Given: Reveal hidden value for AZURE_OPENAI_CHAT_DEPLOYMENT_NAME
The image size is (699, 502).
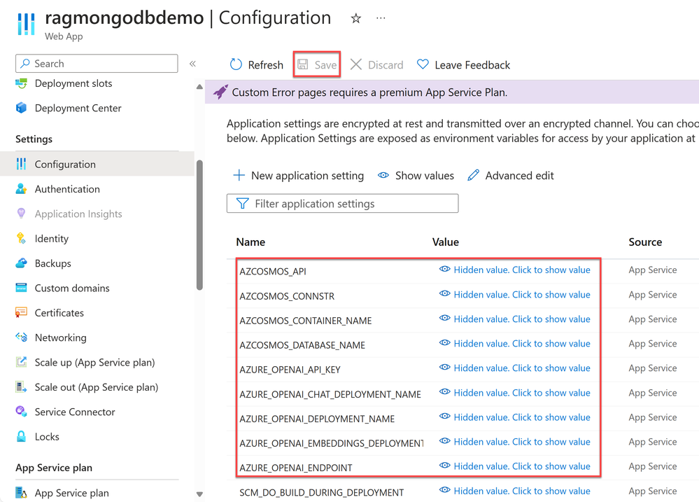Looking at the screenshot, I should [515, 393].
